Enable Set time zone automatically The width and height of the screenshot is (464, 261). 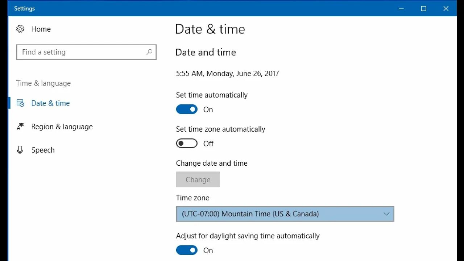pyautogui.click(x=187, y=144)
